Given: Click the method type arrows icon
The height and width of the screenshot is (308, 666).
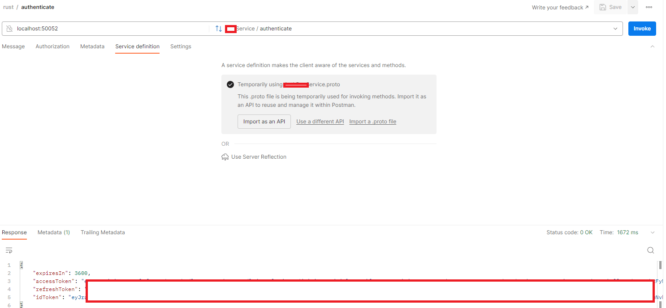Looking at the screenshot, I should [x=219, y=29].
